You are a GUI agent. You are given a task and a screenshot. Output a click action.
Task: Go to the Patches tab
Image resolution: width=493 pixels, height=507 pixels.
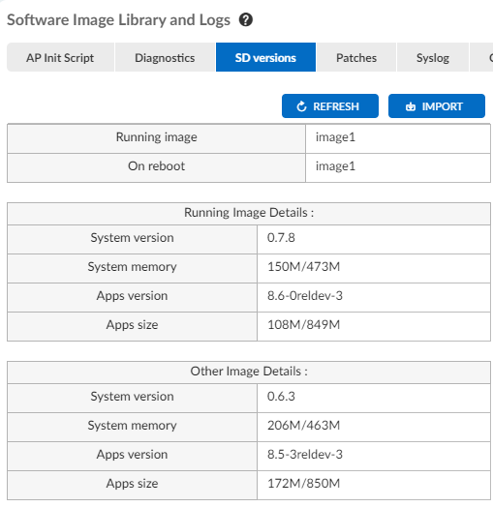[356, 57]
